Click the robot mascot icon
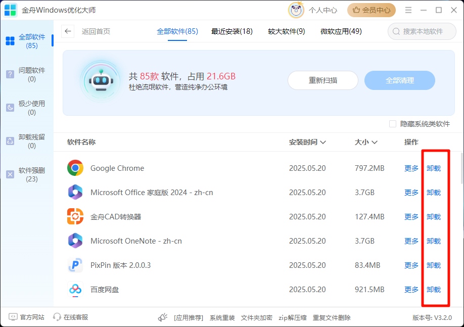 tap(101, 81)
